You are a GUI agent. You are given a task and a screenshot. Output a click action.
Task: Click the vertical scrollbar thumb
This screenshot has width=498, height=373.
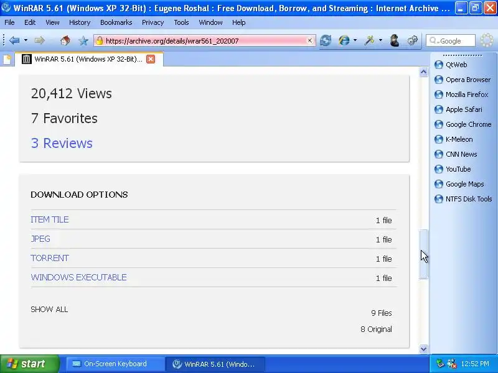click(x=423, y=254)
